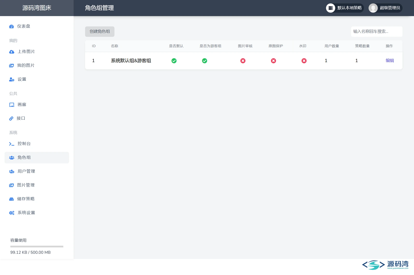414x275 pixels.
Task: Click the 上传图片 cloud upload icon
Action: [x=12, y=52]
